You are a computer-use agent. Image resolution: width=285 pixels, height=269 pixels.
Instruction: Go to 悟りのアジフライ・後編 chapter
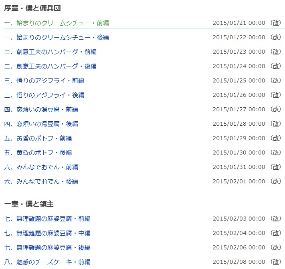pos(44,95)
